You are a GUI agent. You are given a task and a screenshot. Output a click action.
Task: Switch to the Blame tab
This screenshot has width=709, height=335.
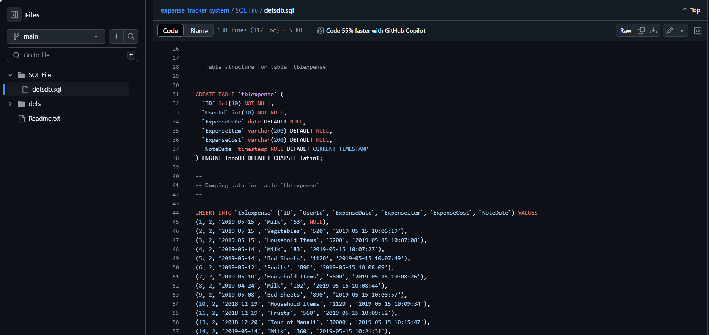tap(199, 31)
